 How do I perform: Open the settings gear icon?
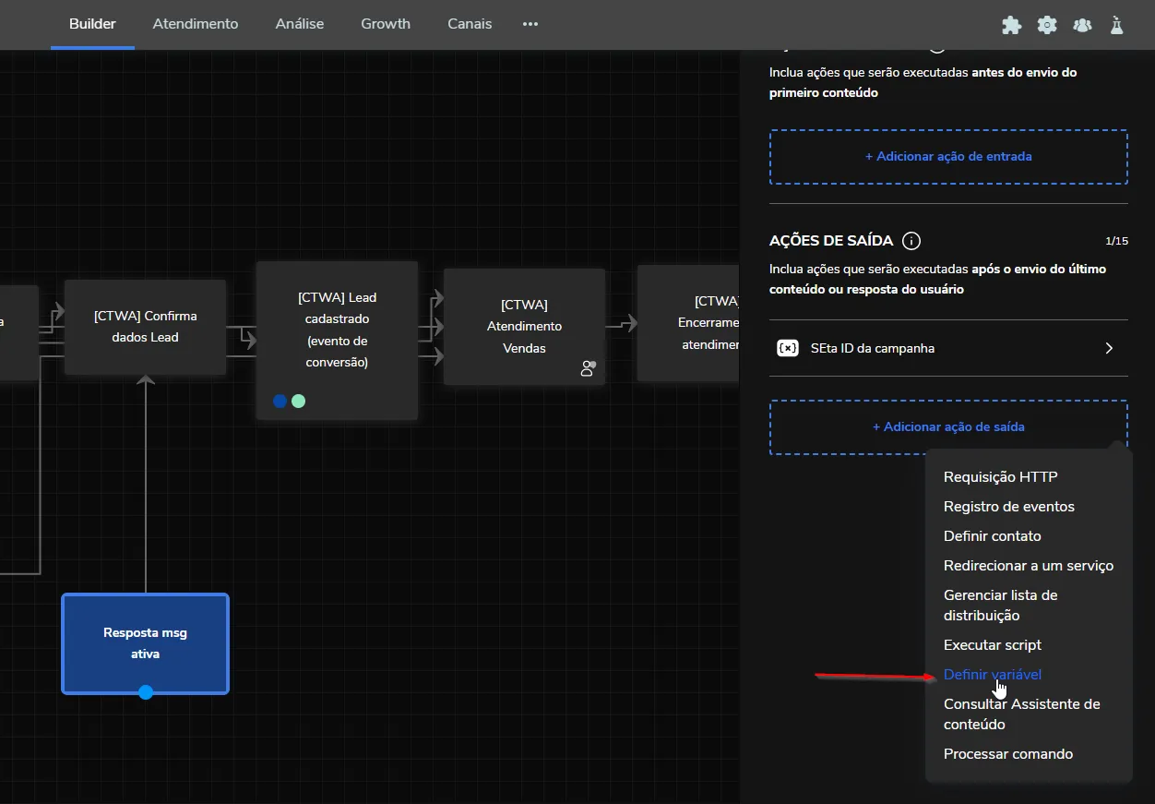[1047, 25]
